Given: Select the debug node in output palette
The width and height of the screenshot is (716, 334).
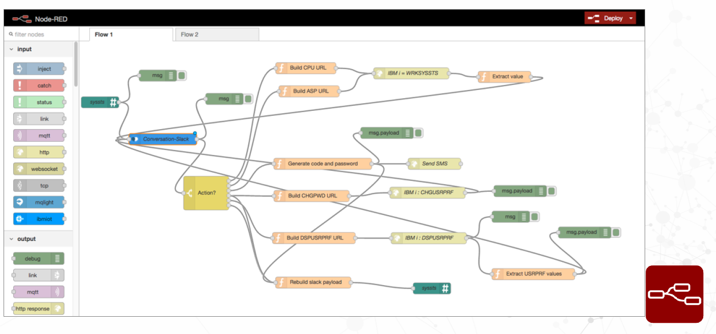Looking at the screenshot, I should (x=39, y=259).
